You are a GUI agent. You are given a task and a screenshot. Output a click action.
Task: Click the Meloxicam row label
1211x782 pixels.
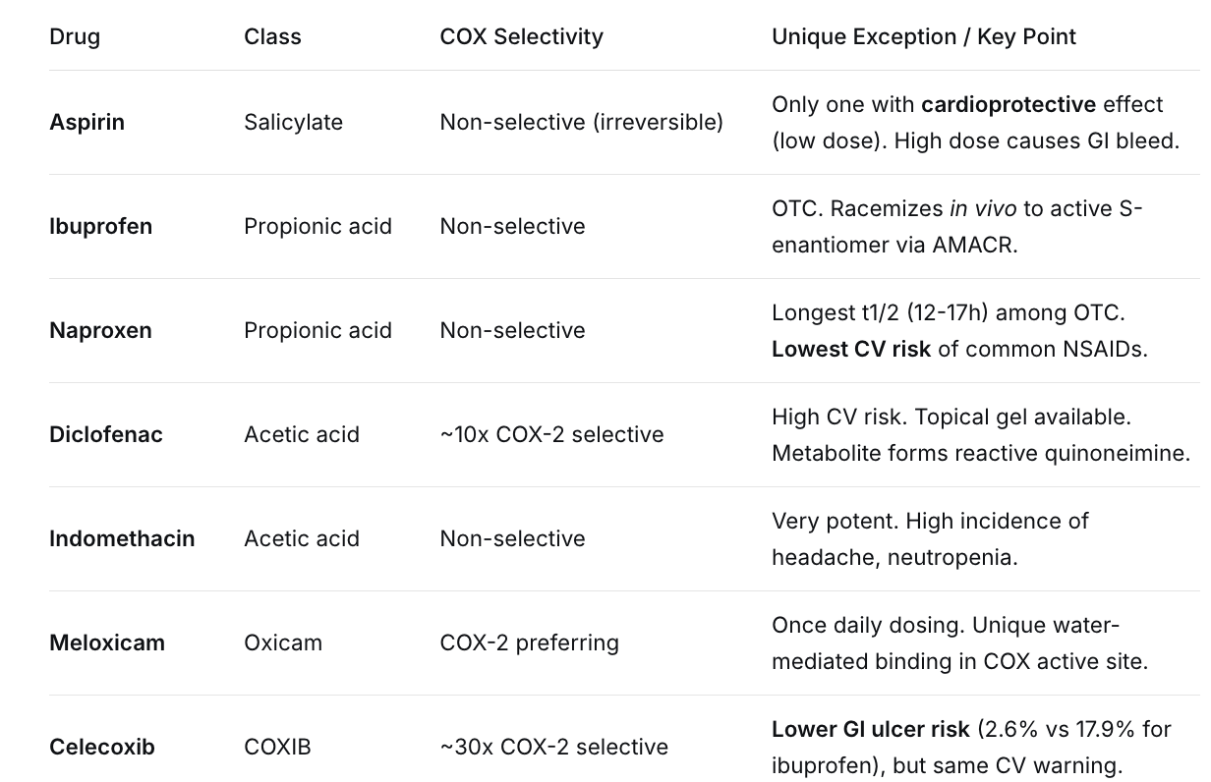[x=106, y=643]
